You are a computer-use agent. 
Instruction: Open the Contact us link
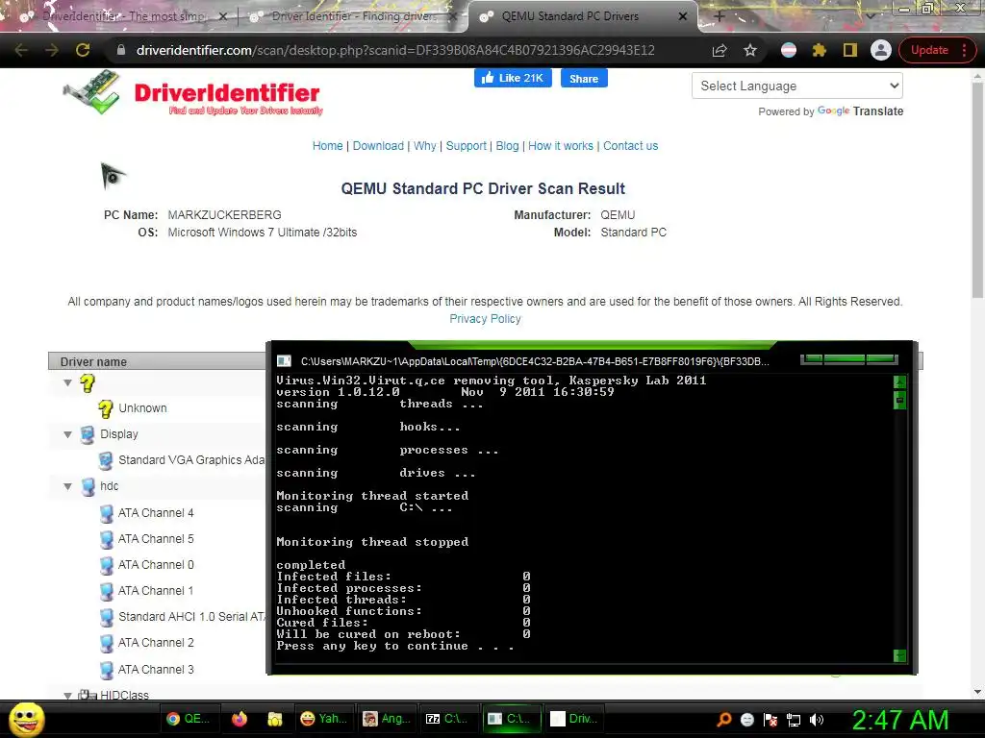pyautogui.click(x=631, y=146)
